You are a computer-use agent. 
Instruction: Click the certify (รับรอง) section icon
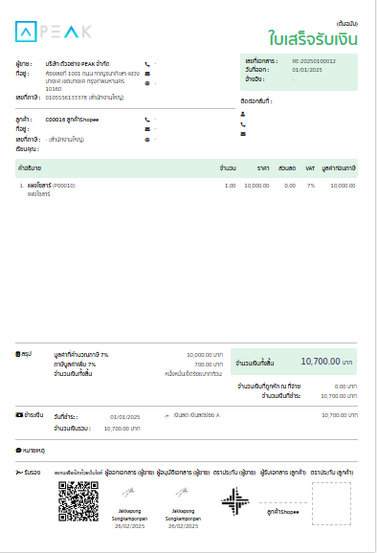coord(19,473)
